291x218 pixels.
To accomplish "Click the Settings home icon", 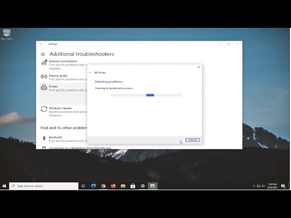I will click(43, 54).
